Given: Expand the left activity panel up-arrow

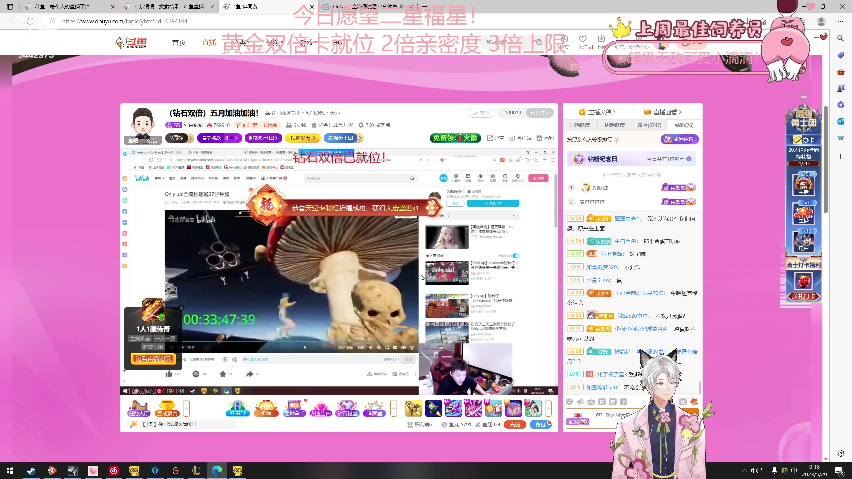Looking at the screenshot, I should pyautogui.click(x=186, y=408).
